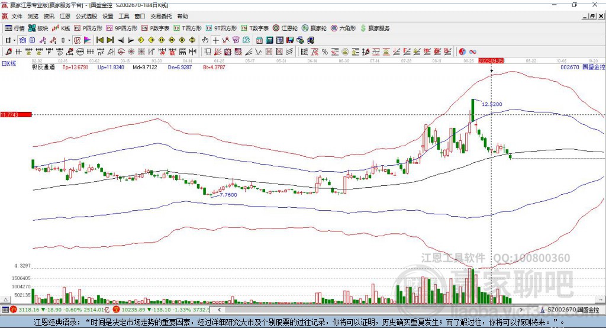
Task: Open the 窗口 menu
Action: 140,16
